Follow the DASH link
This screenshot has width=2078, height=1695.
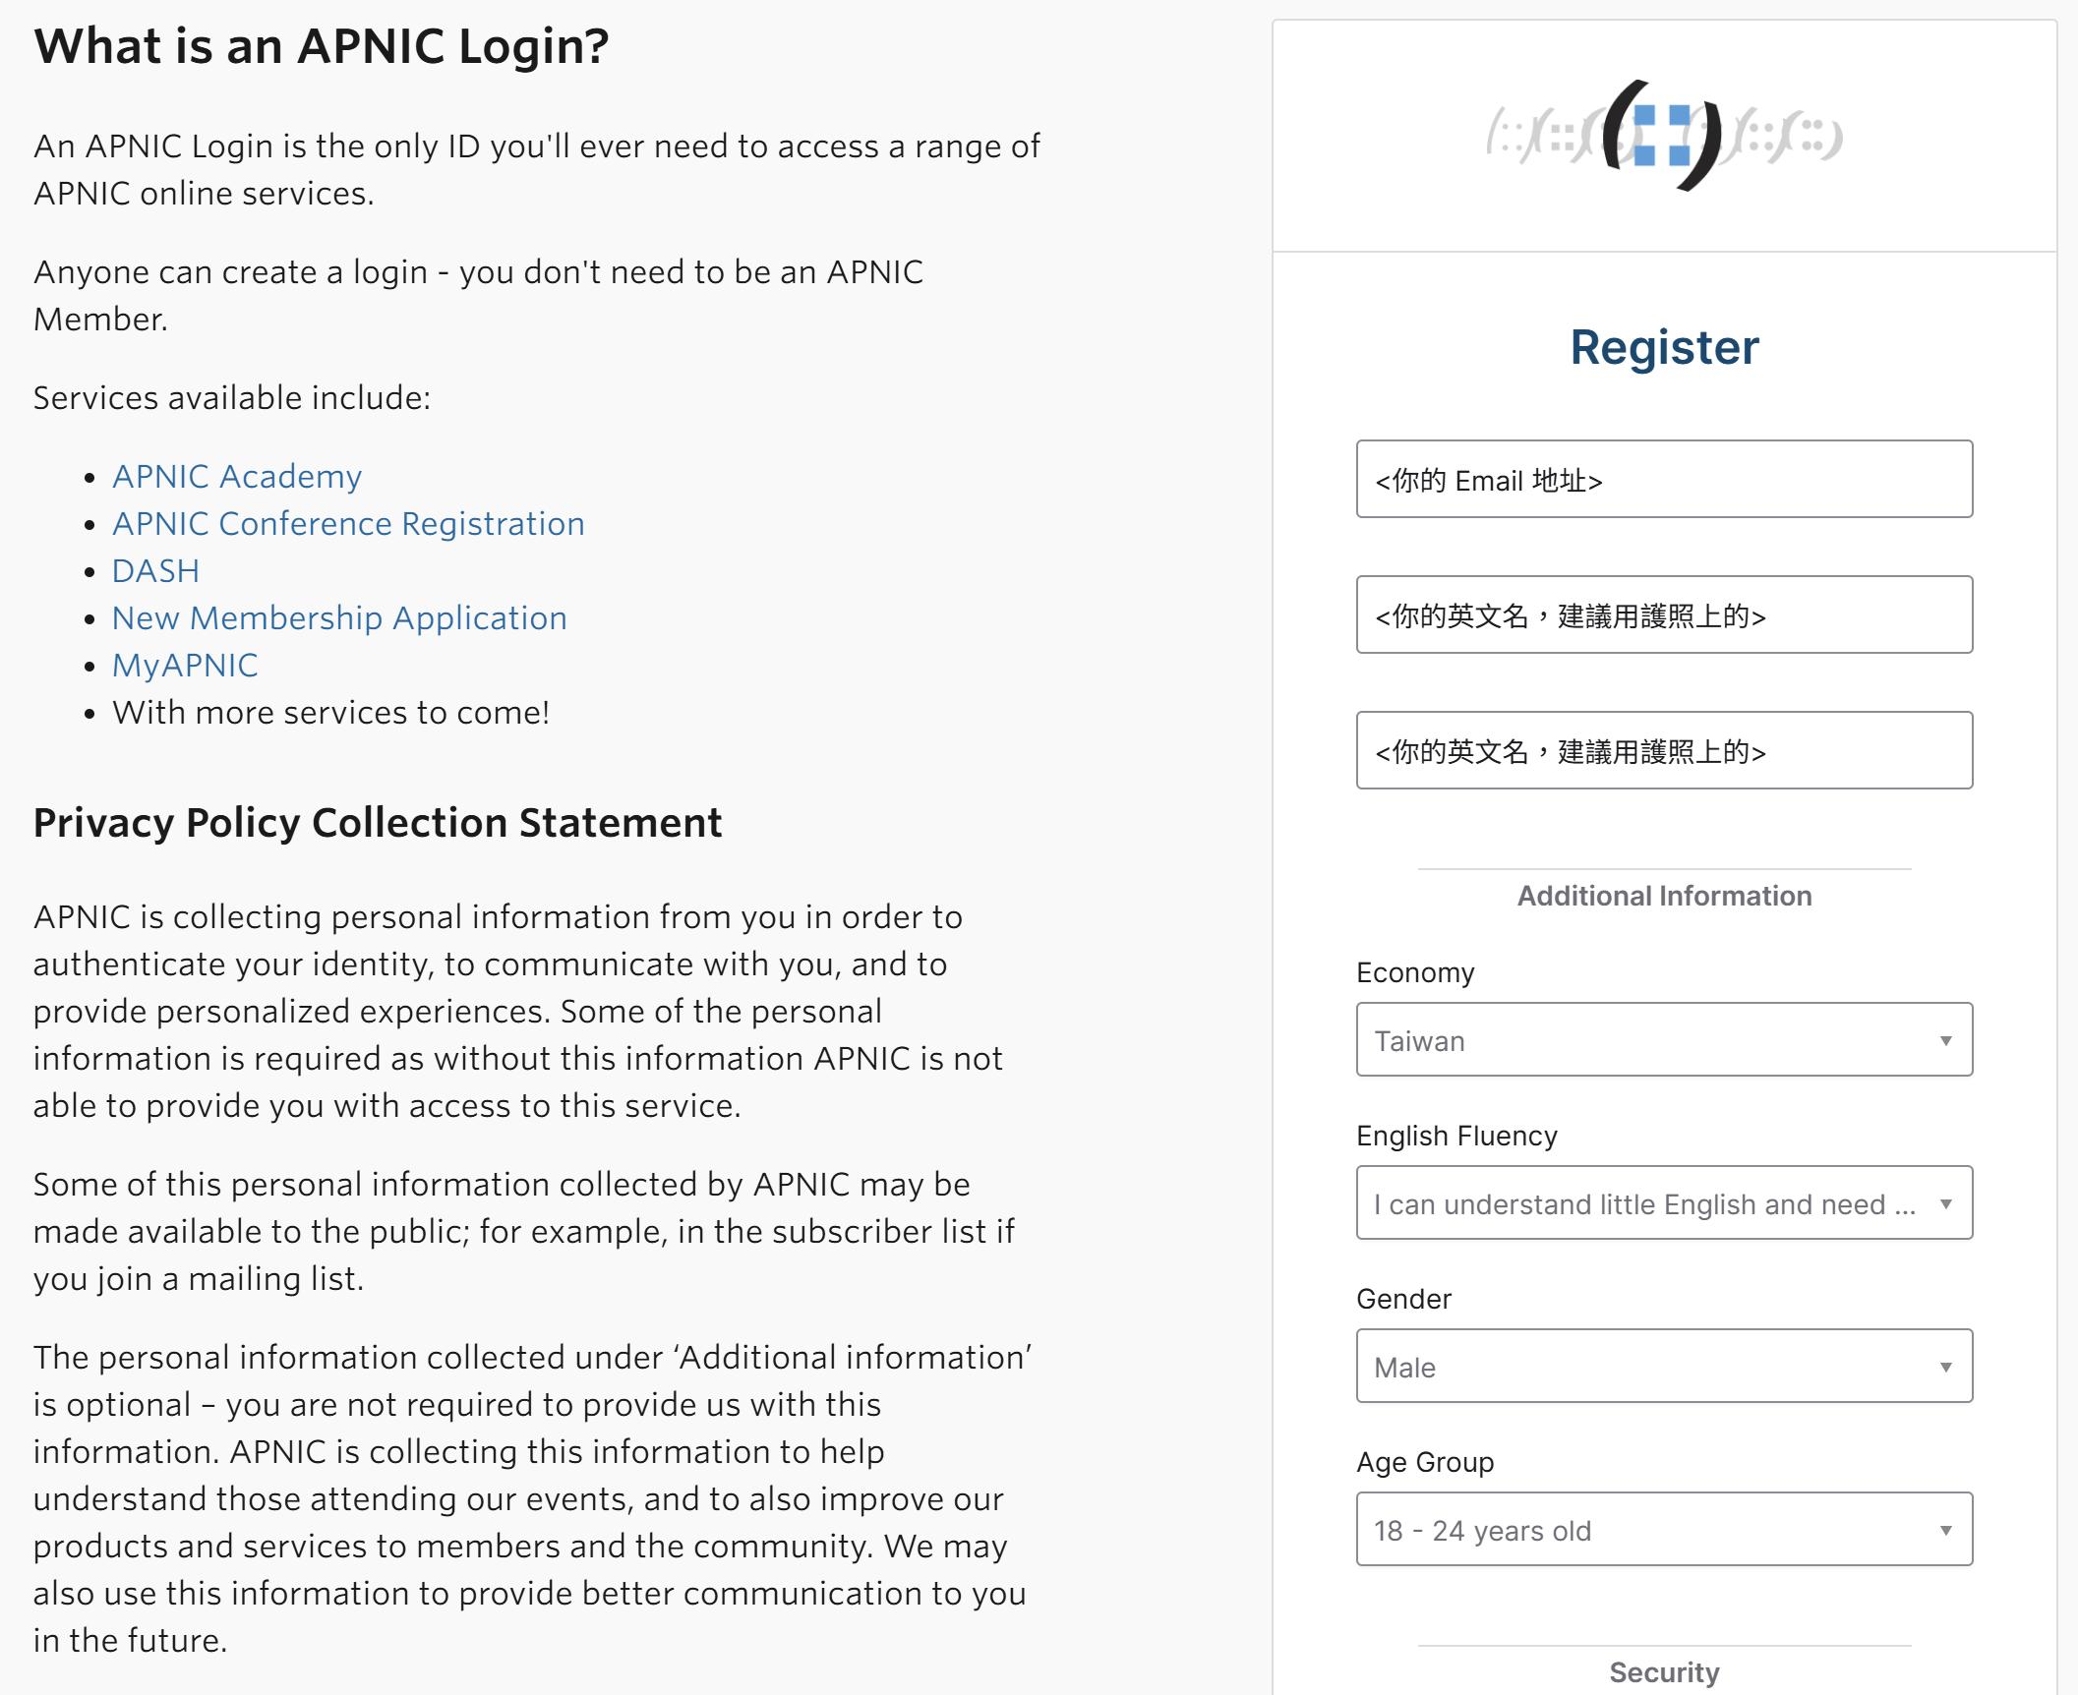[x=155, y=571]
